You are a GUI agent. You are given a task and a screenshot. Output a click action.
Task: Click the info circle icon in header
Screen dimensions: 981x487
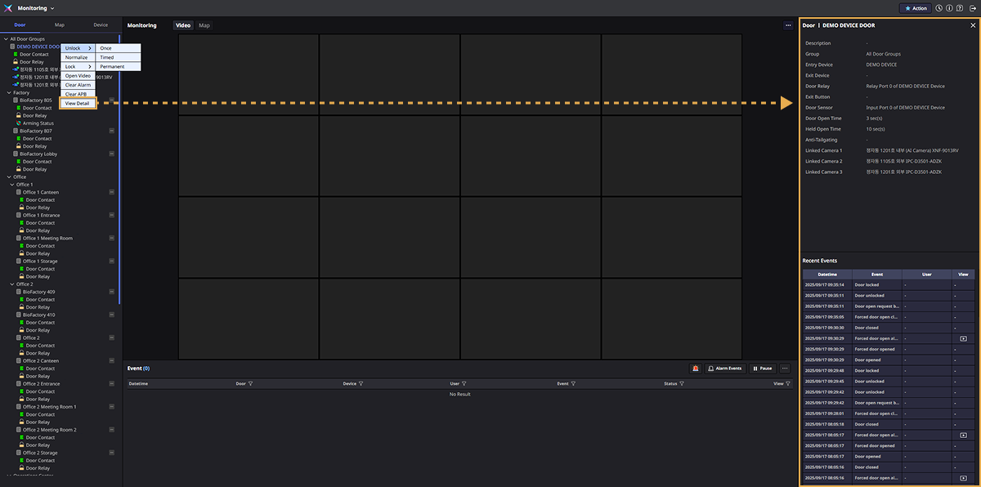pyautogui.click(x=949, y=8)
